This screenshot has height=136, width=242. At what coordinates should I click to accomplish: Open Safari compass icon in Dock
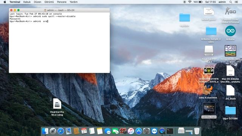click(x=60, y=131)
